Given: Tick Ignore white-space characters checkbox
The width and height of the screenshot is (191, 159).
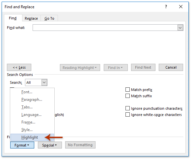Looking at the screenshot, I should tap(127, 115).
